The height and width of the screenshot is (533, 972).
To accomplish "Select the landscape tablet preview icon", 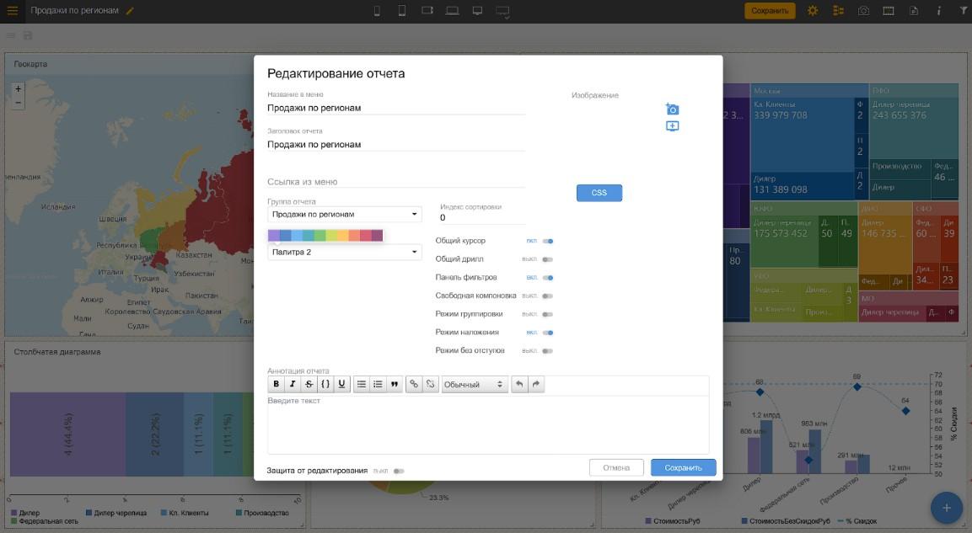I will coord(427,10).
